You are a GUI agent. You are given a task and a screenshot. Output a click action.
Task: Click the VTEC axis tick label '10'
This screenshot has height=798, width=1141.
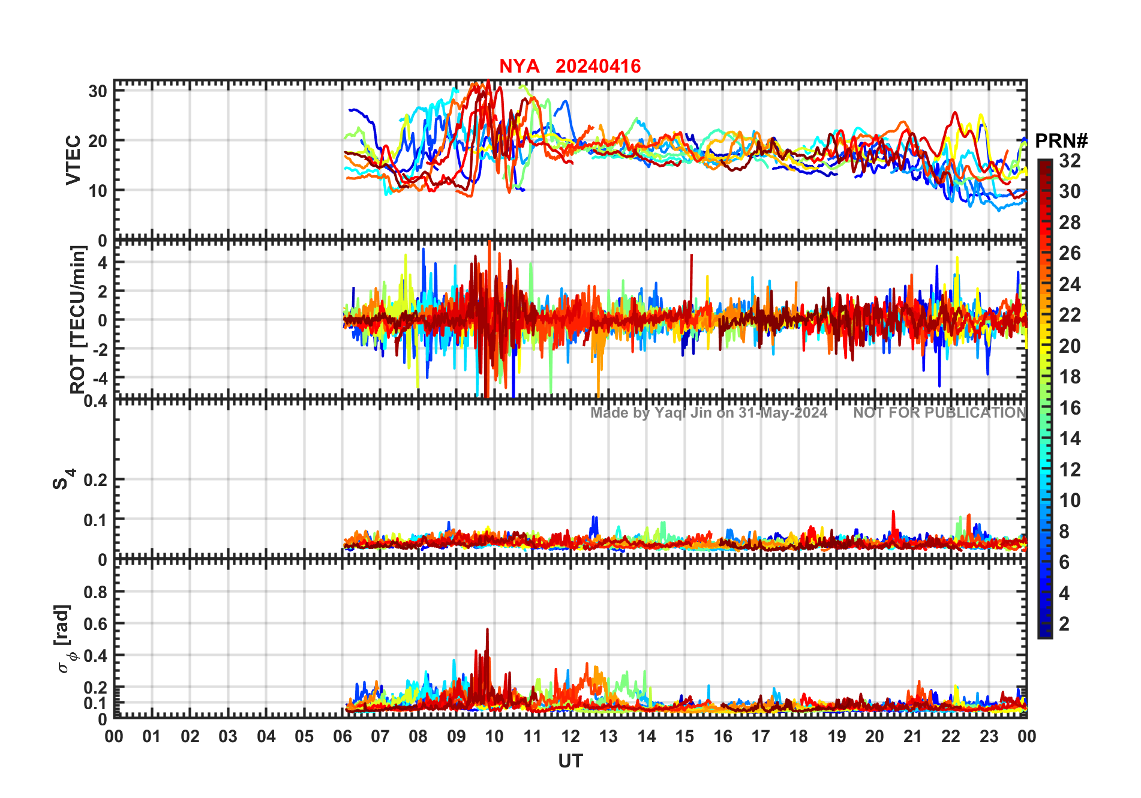tap(98, 191)
